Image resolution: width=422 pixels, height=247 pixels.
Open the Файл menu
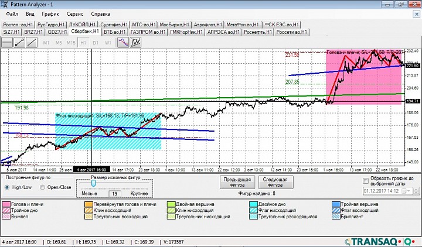click(x=12, y=14)
